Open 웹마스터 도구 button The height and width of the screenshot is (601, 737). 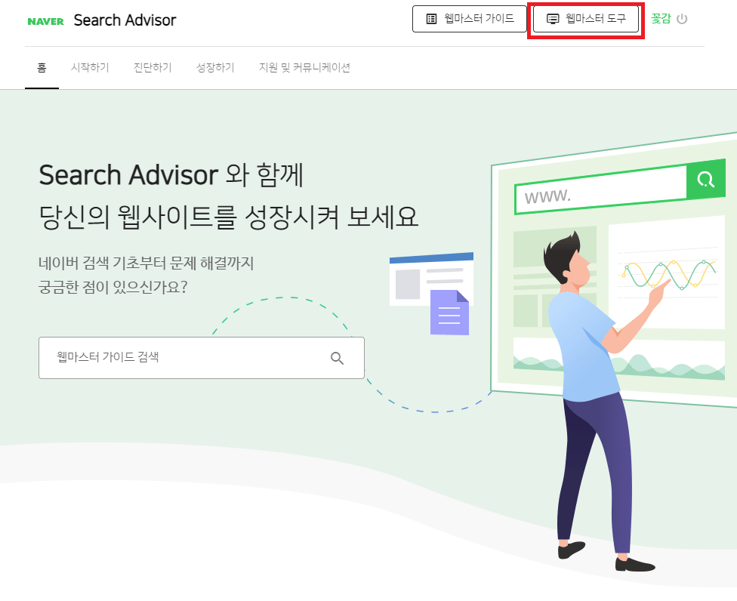tap(586, 19)
